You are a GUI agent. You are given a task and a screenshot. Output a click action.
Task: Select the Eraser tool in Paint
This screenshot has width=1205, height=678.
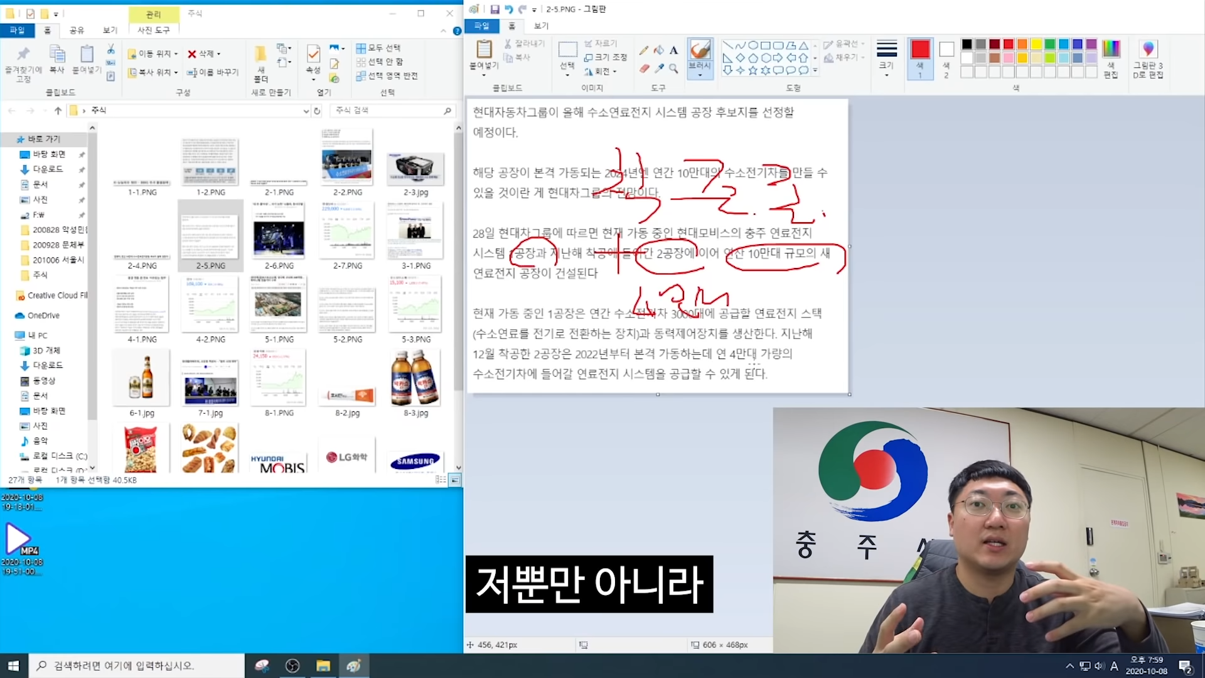click(644, 68)
